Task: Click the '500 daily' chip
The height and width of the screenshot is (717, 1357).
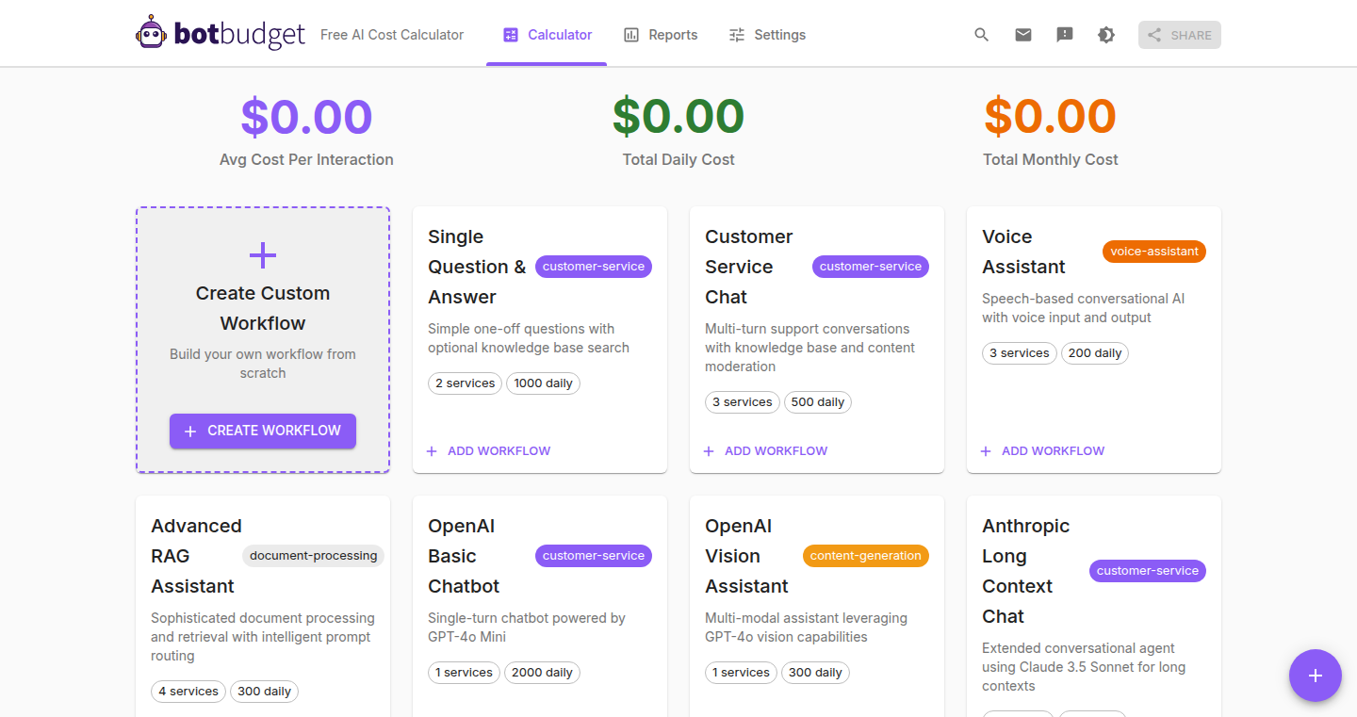Action: [818, 402]
